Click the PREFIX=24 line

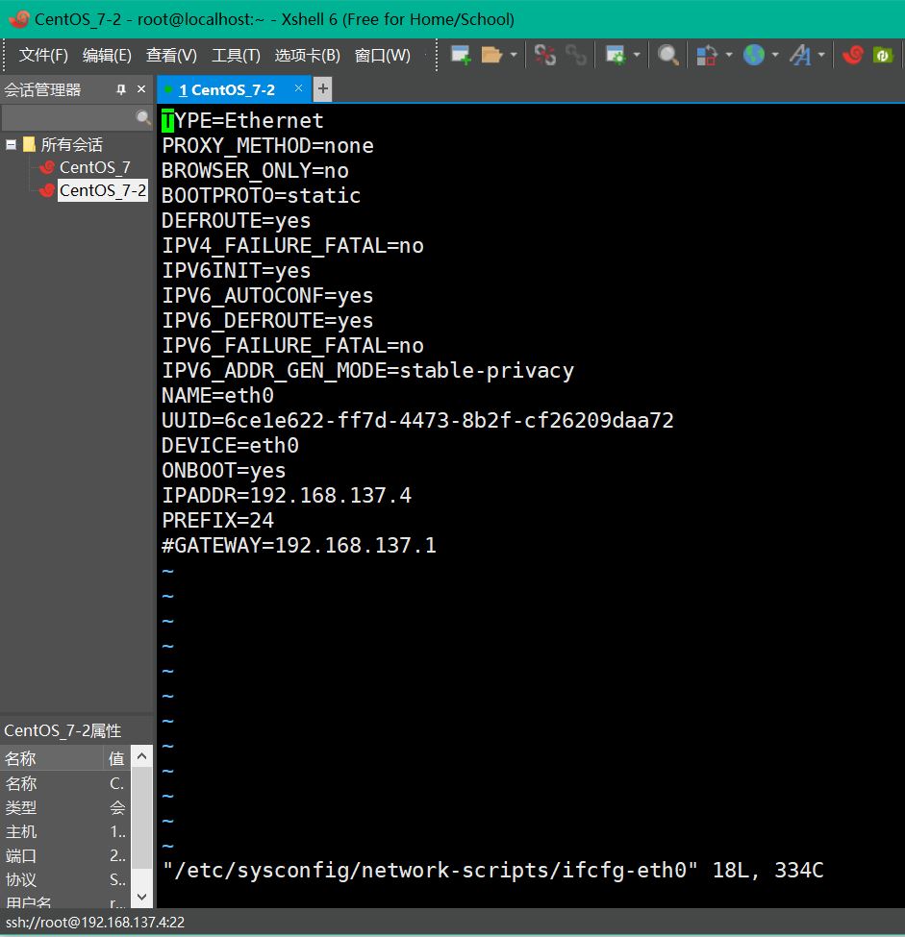coord(217,521)
